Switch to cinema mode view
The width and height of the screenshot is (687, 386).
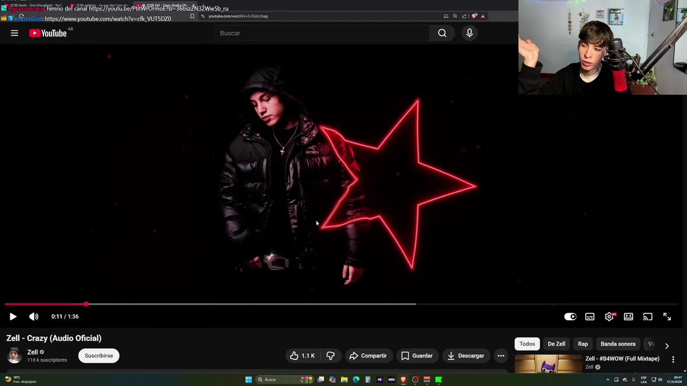click(628, 317)
